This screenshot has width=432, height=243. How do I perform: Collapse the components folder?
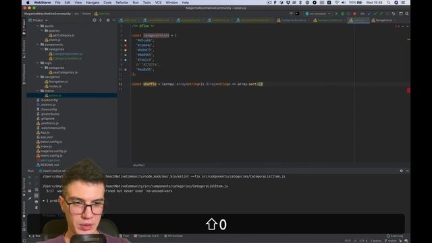(x=38, y=45)
